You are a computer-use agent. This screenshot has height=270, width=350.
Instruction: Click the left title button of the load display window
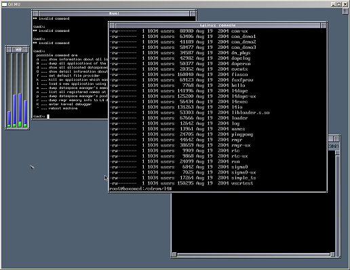point(9,50)
